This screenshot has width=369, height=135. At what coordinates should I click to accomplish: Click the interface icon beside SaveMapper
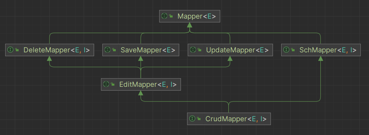pos(107,50)
